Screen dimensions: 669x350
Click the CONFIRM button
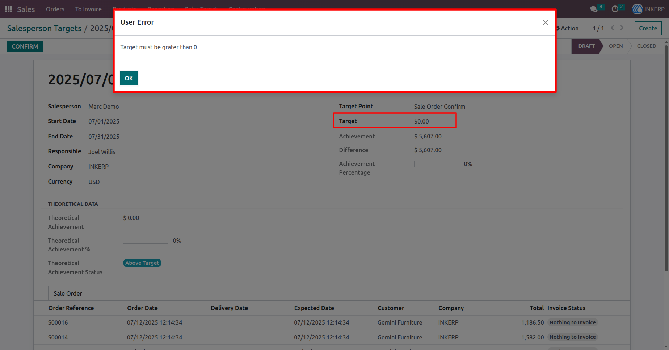point(25,46)
